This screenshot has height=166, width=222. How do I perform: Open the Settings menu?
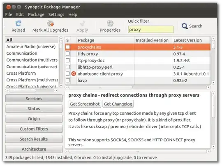click(56, 14)
